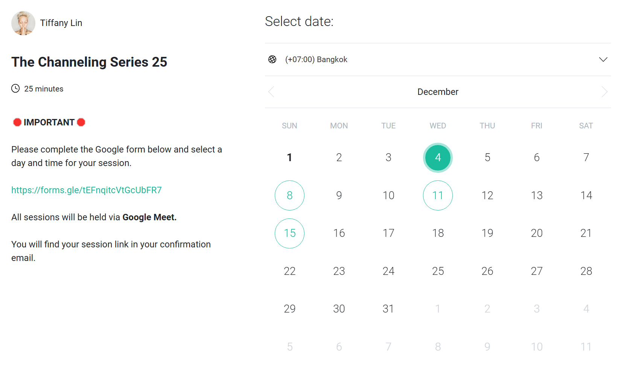The height and width of the screenshot is (369, 621).
Task: Select available date December 15
Action: point(289,233)
